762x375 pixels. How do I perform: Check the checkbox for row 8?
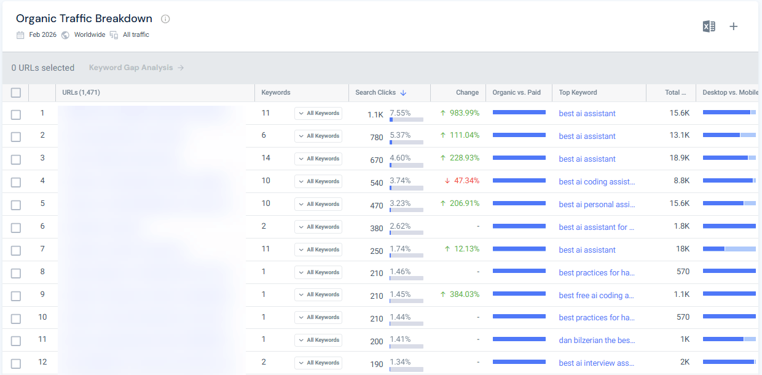(x=16, y=274)
